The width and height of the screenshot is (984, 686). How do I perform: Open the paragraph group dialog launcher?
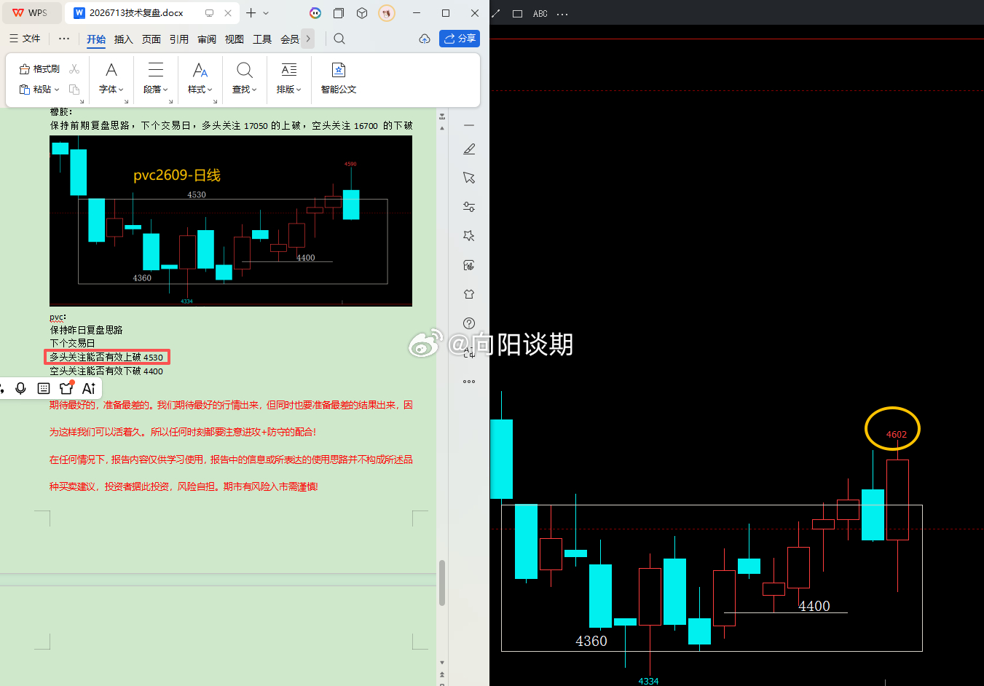pyautogui.click(x=170, y=102)
